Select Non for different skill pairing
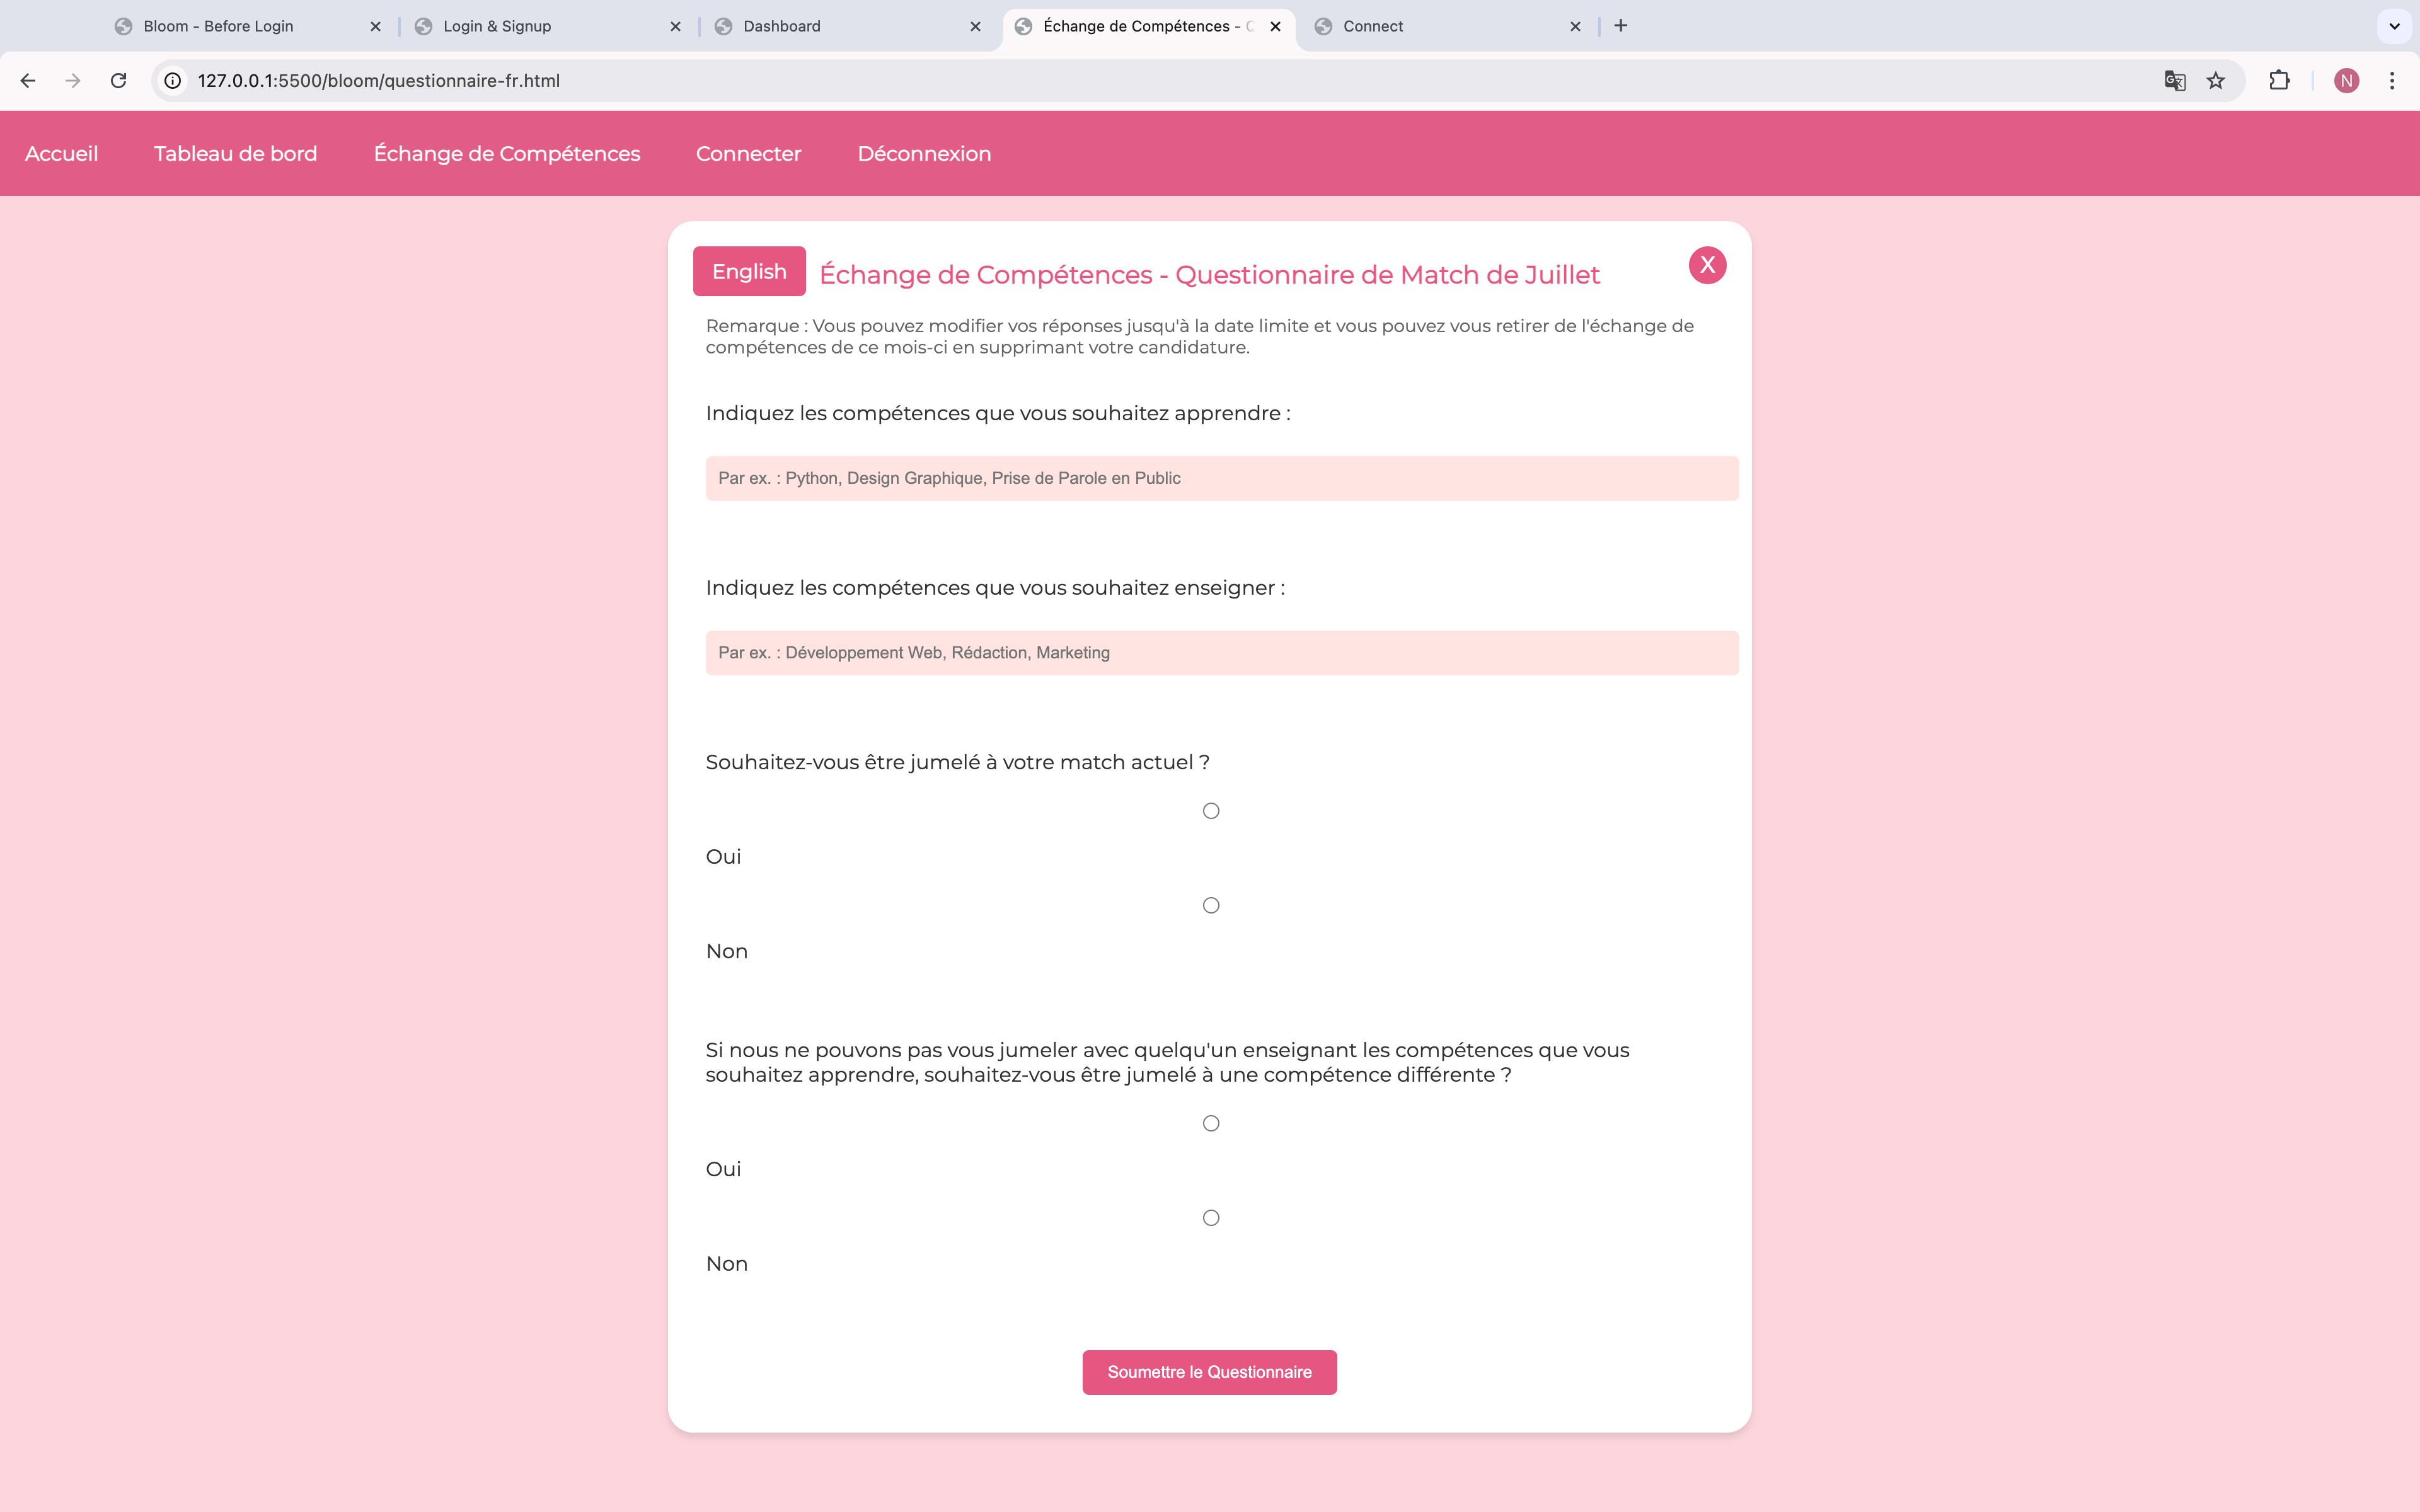This screenshot has height=1512, width=2420. pos(1211,1218)
